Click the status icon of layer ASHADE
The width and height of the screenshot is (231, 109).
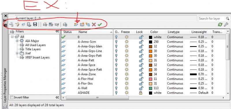click(x=63, y=93)
